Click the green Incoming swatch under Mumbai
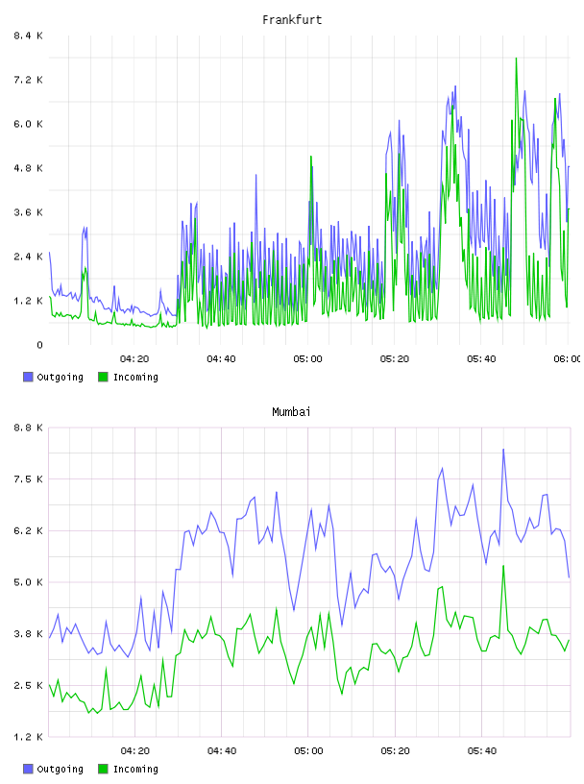 103,769
